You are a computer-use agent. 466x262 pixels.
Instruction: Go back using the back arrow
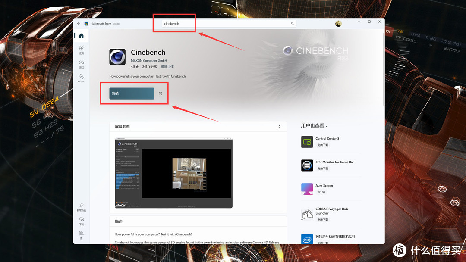[79, 23]
